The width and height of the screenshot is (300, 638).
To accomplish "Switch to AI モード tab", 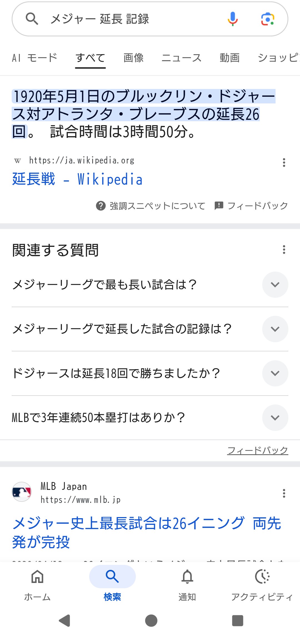I will 35,58.
